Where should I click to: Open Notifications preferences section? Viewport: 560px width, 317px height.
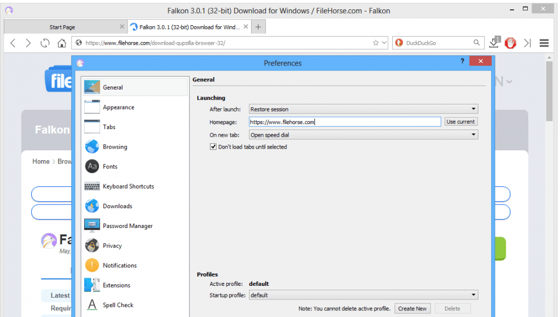(x=136, y=265)
